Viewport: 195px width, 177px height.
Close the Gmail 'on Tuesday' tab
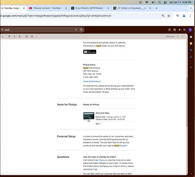[x=24, y=8]
